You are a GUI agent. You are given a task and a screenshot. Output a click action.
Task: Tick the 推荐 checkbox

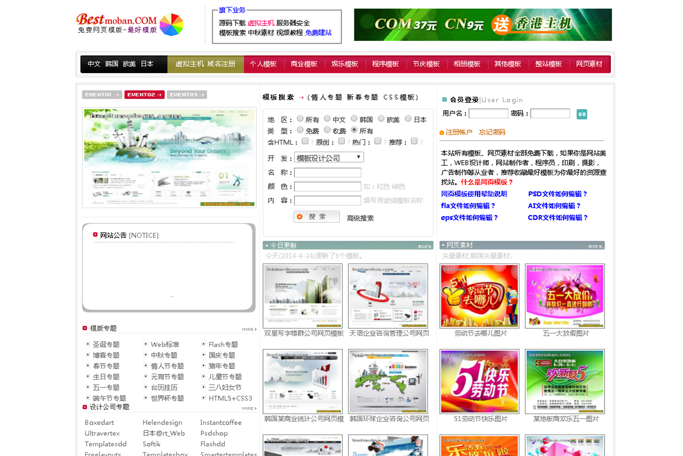pos(414,141)
